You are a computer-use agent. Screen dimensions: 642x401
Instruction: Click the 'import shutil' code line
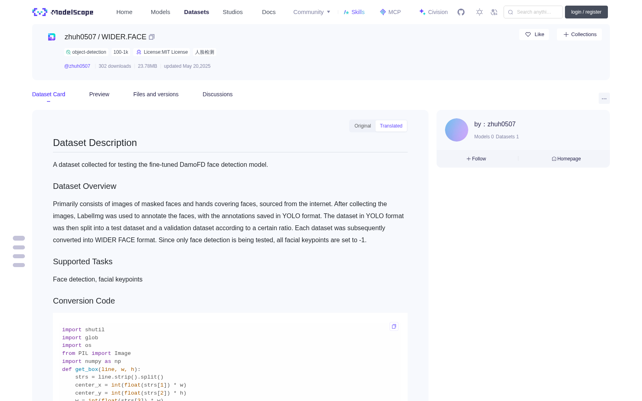click(83, 330)
